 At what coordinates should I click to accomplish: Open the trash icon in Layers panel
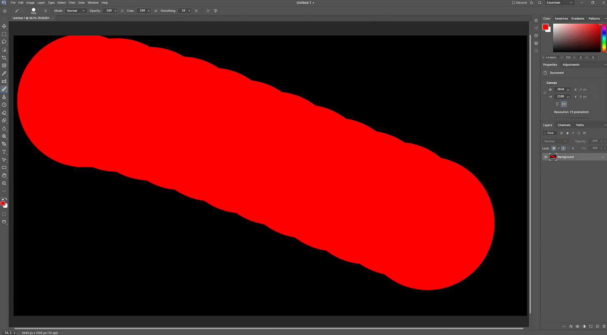604,326
